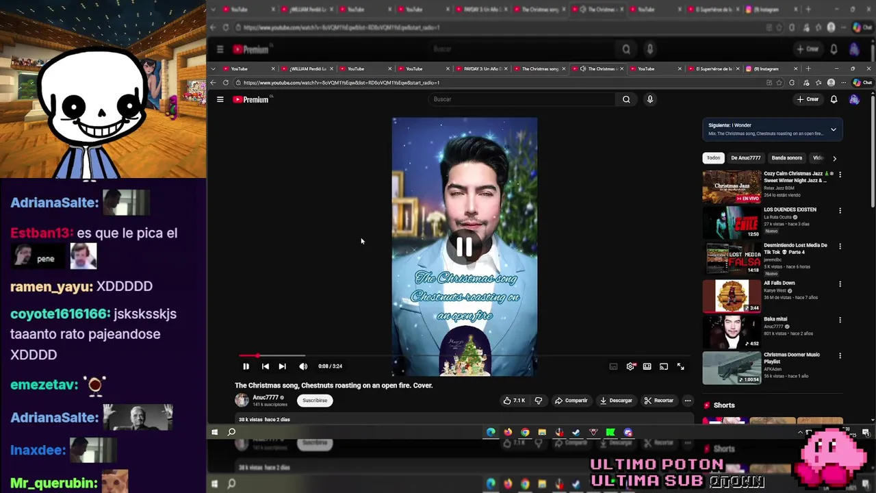876x493 pixels.
Task: Open the Windows Start button in upper taskbar
Action: click(214, 432)
